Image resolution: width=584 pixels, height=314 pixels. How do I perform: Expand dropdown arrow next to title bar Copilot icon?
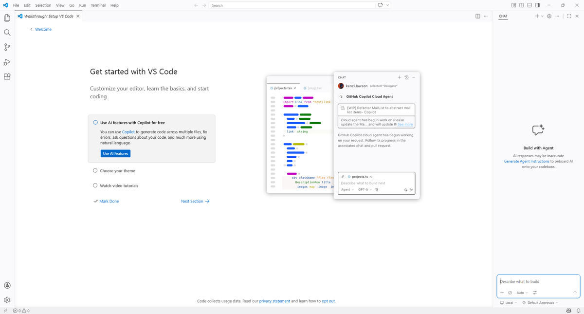[388, 5]
